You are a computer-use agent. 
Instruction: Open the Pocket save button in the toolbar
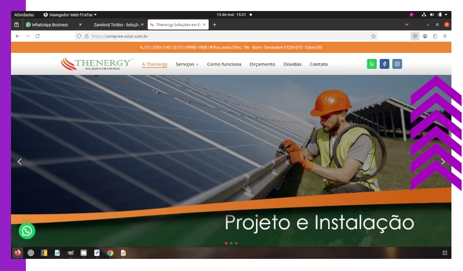click(415, 36)
